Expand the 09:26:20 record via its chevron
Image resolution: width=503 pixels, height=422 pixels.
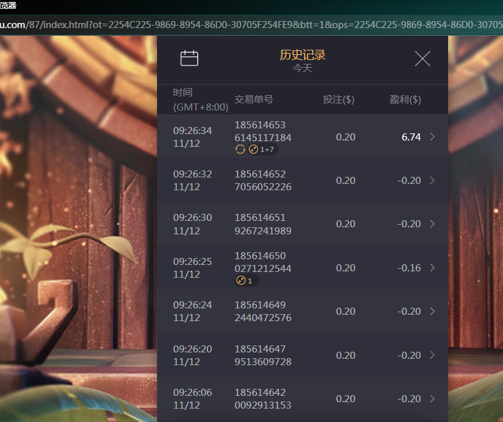point(432,355)
